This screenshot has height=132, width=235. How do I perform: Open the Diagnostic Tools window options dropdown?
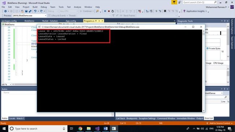tap(222, 21)
